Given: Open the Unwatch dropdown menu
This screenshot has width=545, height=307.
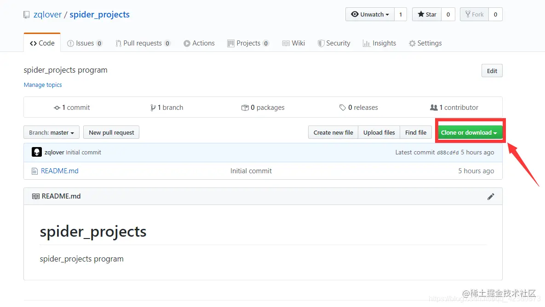Looking at the screenshot, I should 370,14.
